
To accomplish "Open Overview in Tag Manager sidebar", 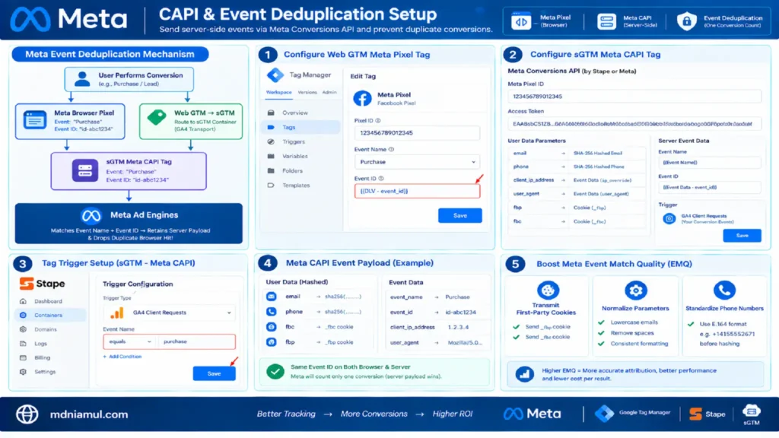I will pos(301,113).
